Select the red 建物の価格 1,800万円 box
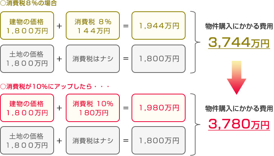This screenshot has width=274, height=156. pyautogui.click(x=27, y=108)
